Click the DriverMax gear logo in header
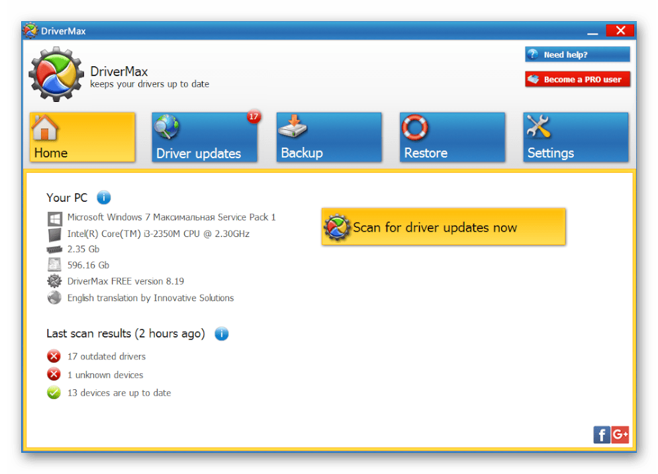The width and height of the screenshot is (658, 474). (56, 73)
